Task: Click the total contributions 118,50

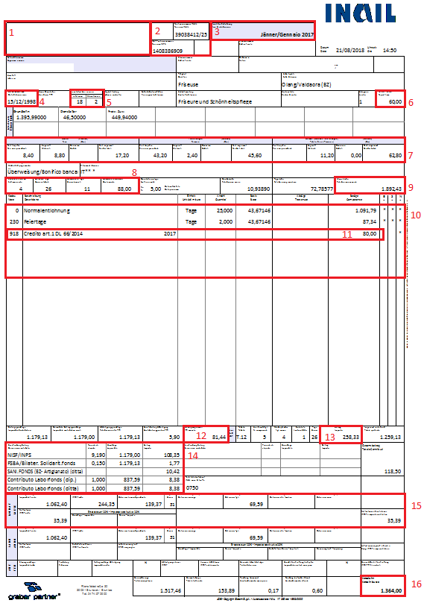Action: coord(393,472)
